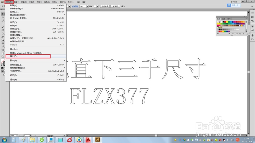Click the horizontal scrollbar thumb
Screen dimensions: 255x143
pos(156,136)
